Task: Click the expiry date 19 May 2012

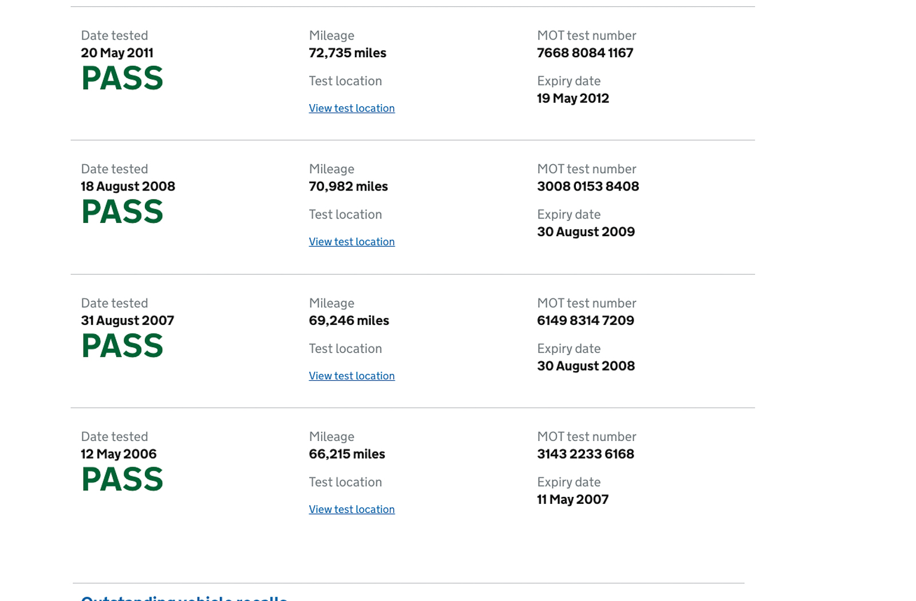Action: 573,98
